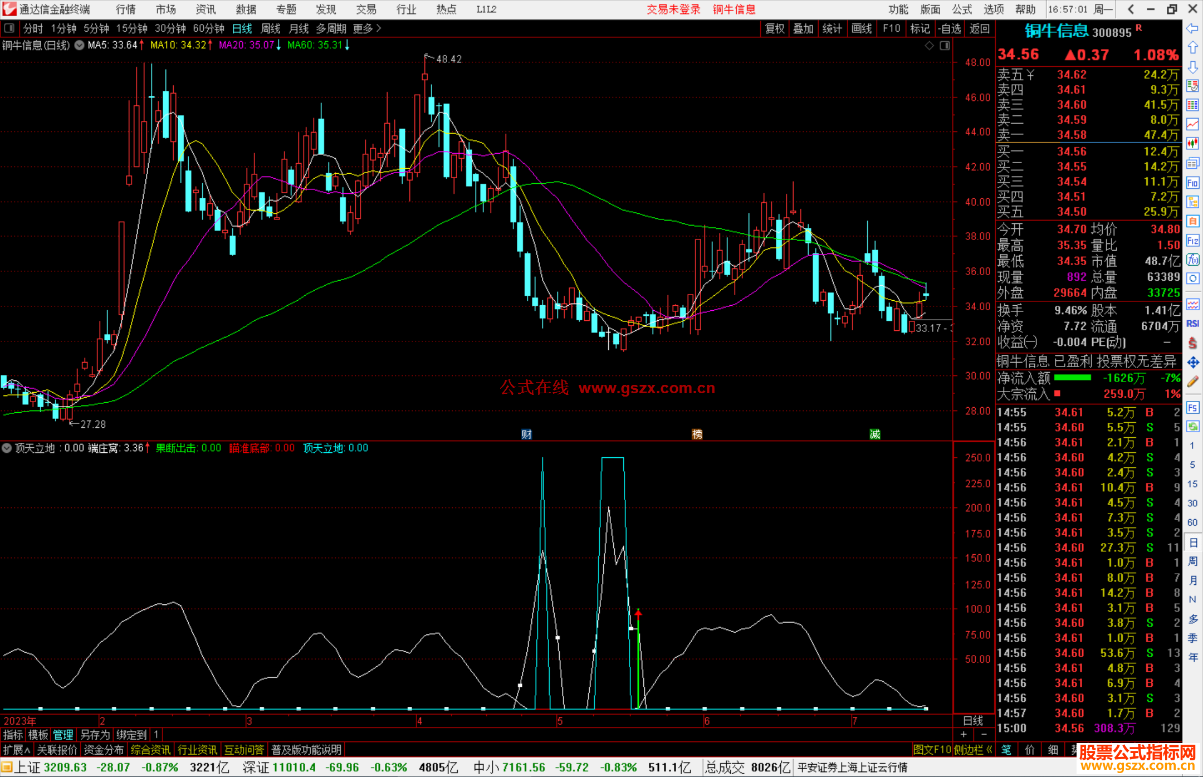
Task: Collapse the 侧边栏 sidebar chevron
Action: coord(989,750)
